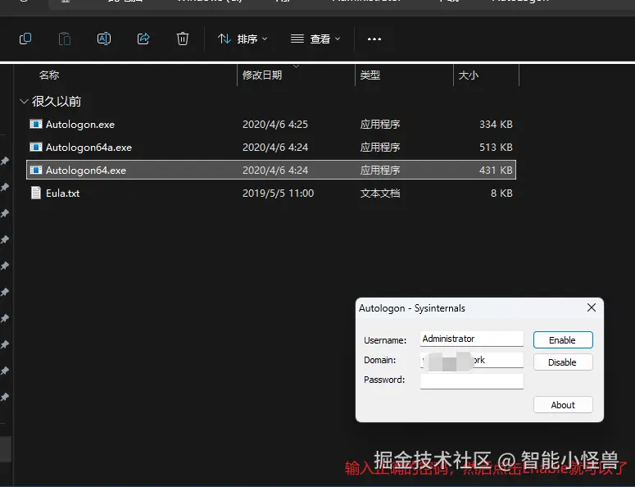
Task: Collapse the 很久以前 group chevron
Action: pyautogui.click(x=24, y=102)
